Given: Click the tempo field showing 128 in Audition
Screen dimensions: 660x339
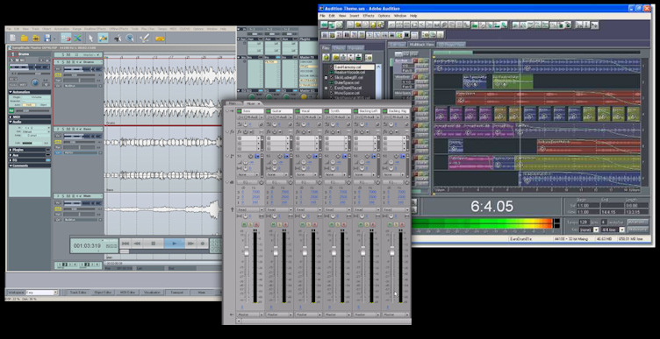Looking at the screenshot, I should click(x=585, y=222).
